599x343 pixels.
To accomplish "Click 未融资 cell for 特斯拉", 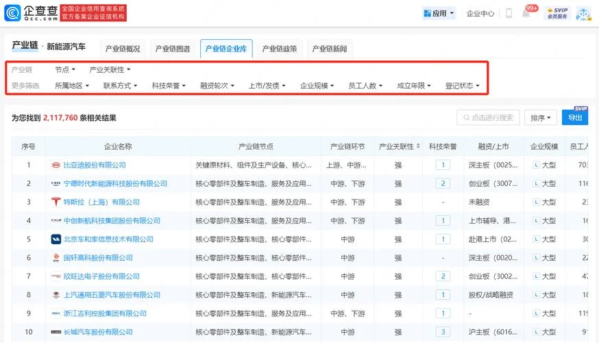I will tap(479, 202).
